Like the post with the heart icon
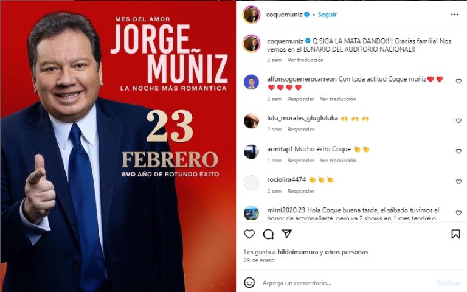Image resolution: width=467 pixels, height=292 pixels. coord(249,234)
